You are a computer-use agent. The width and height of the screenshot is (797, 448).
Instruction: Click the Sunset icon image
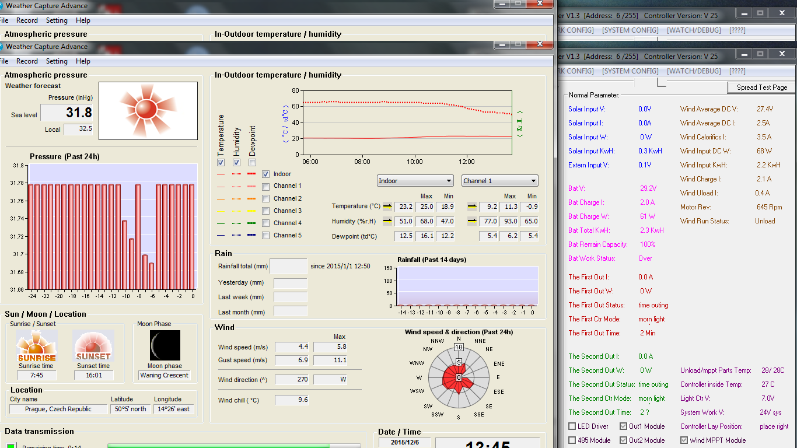point(93,345)
